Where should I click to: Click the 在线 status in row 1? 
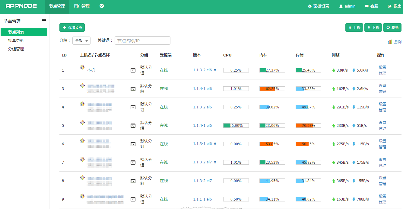pyautogui.click(x=164, y=70)
